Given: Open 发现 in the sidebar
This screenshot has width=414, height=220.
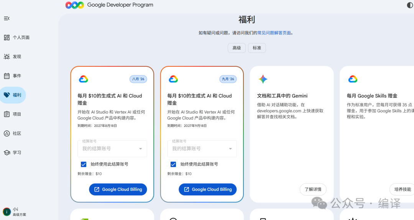Looking at the screenshot, I should click(x=12, y=56).
